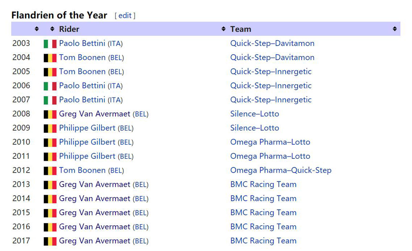Open Paolo Bettini link in 2003 row
The width and height of the screenshot is (412, 251).
click(82, 43)
